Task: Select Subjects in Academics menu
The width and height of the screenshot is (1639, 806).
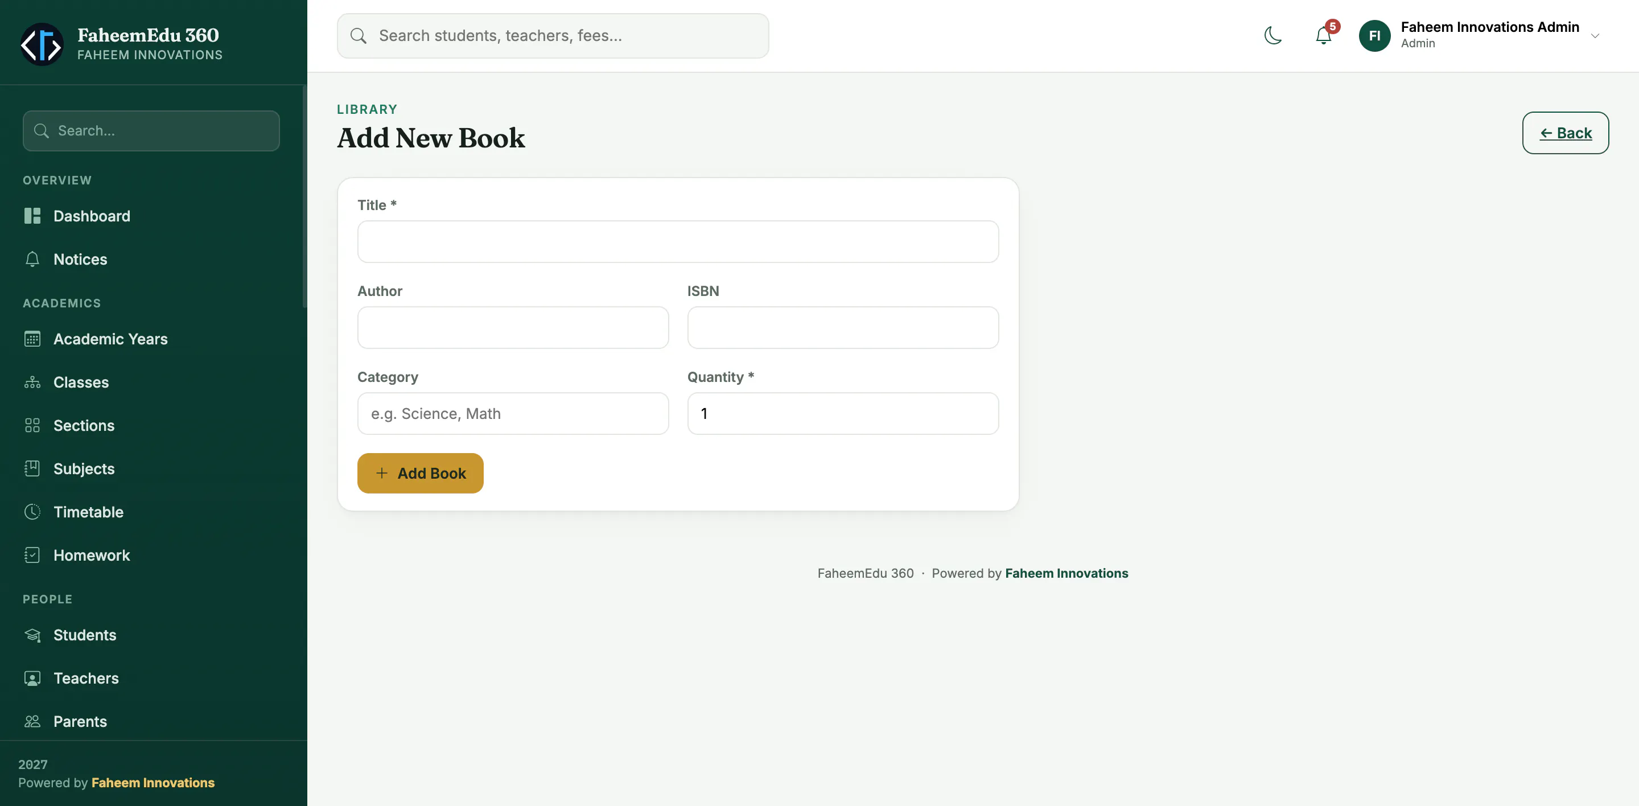Action: (151, 469)
